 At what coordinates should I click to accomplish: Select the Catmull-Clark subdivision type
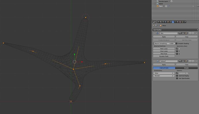click(164, 68)
